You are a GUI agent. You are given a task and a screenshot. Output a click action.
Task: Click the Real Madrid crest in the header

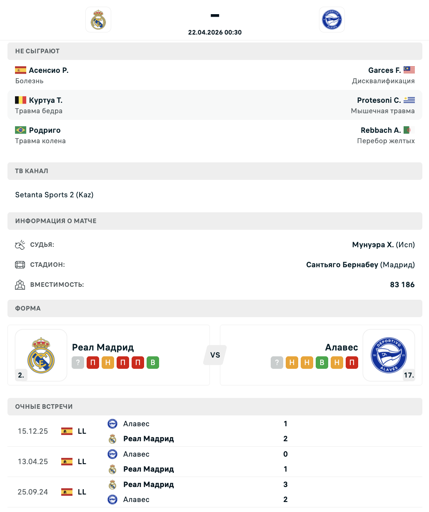tap(98, 20)
